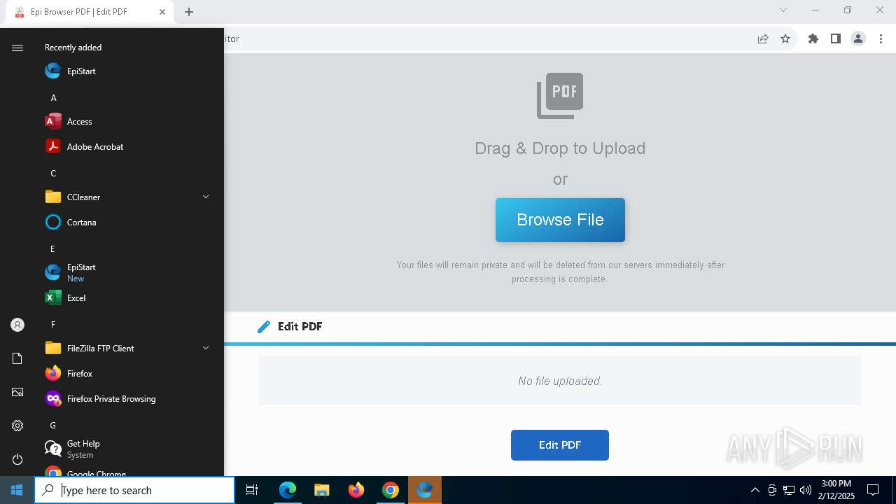Open the tab search dropdown arrow
The width and height of the screenshot is (896, 504).
pyautogui.click(x=783, y=10)
